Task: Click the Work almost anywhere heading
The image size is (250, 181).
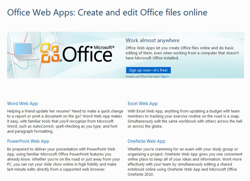Action: (x=152, y=40)
